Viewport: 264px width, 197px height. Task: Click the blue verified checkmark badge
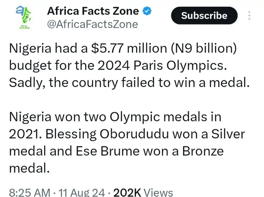(146, 11)
